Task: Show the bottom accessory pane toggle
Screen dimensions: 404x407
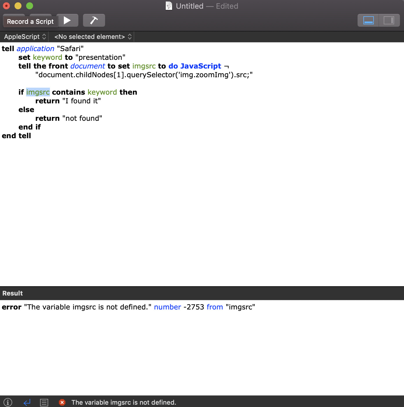Action: pos(368,20)
